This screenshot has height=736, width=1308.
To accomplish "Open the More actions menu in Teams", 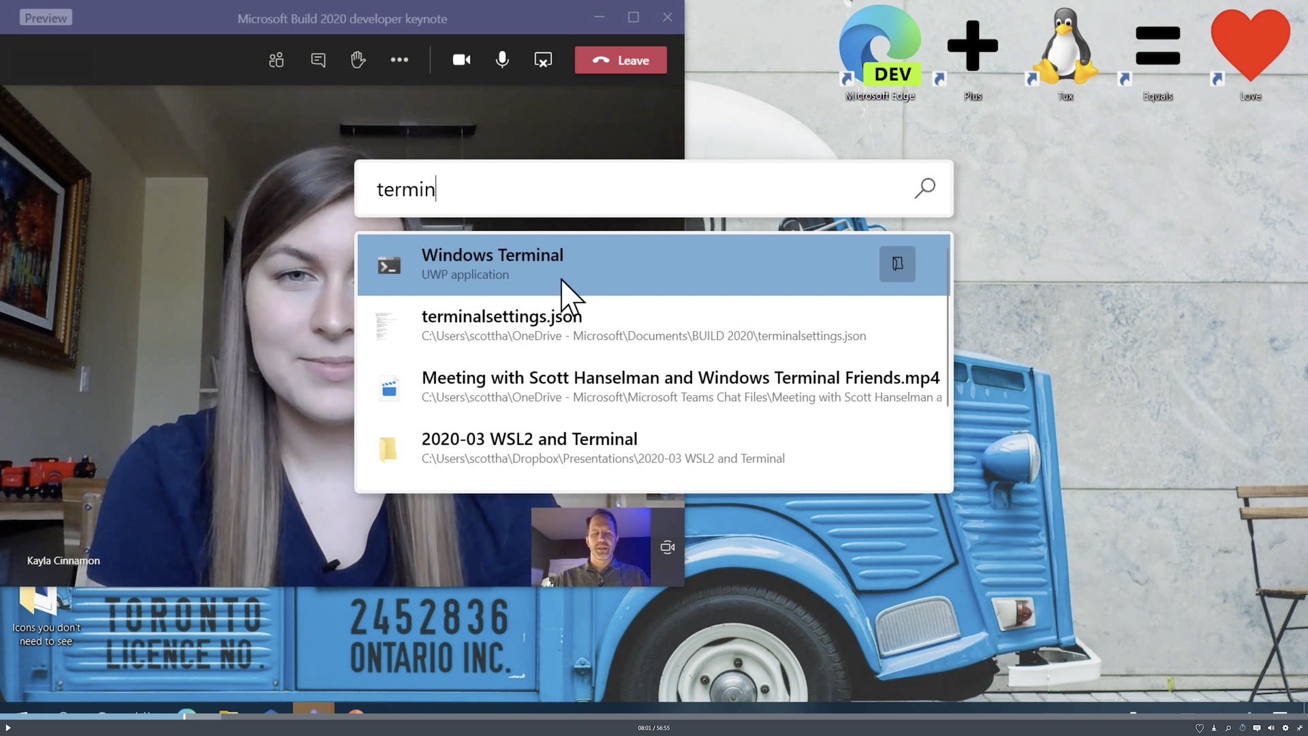I will click(399, 60).
